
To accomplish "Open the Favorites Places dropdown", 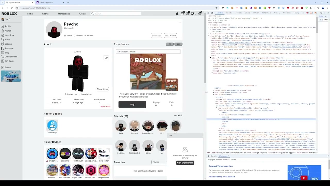I will coord(159,162).
